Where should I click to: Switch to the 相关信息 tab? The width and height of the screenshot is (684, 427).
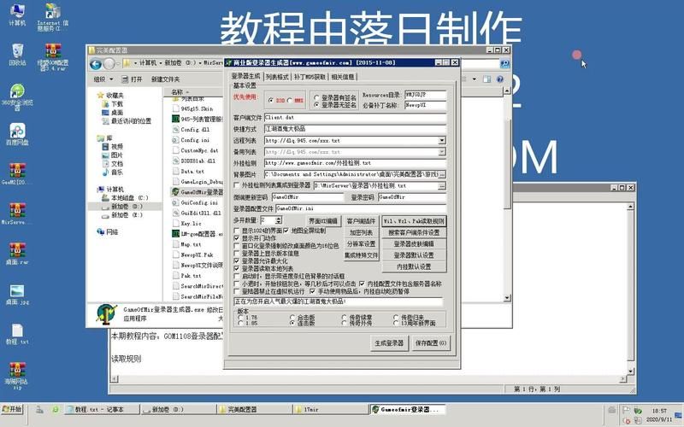coord(343,77)
